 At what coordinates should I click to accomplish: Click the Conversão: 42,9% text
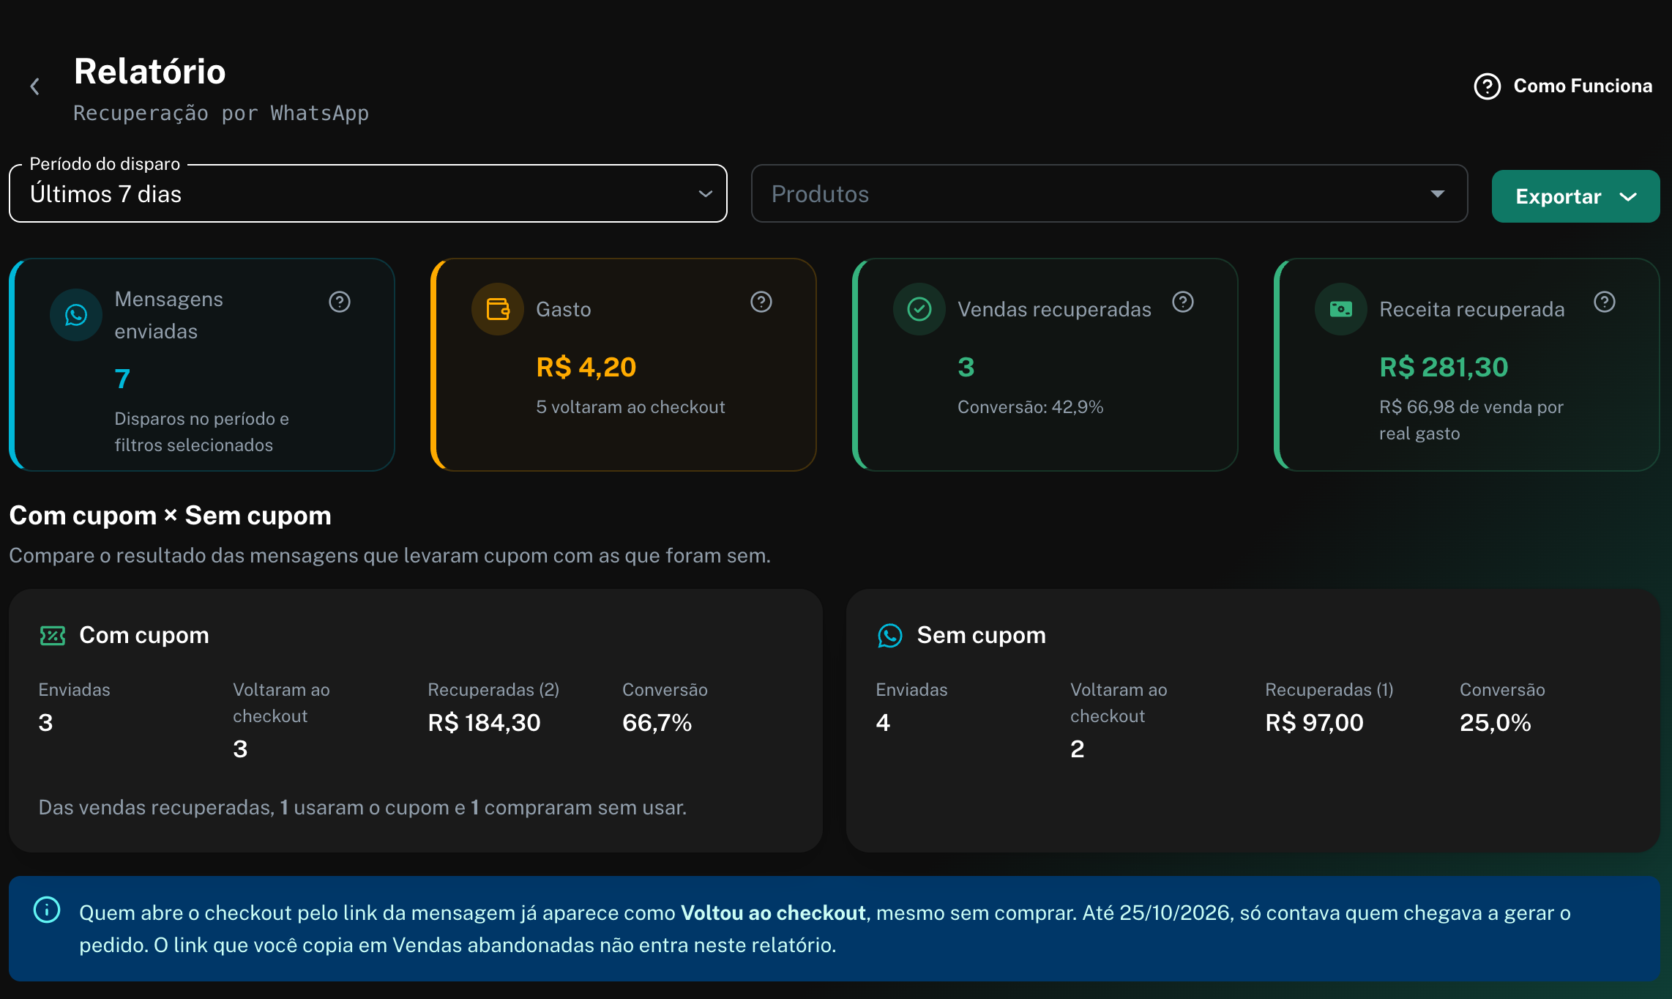(1031, 407)
